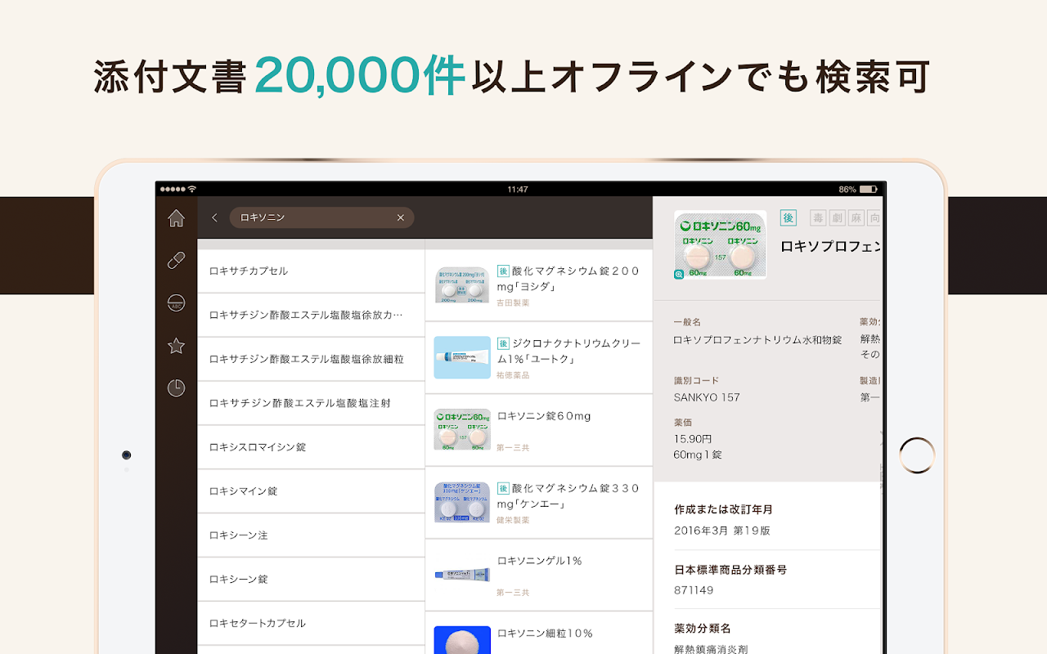Tap the Wi-Fi signal indicator in status bar
1047x654 pixels.
pos(192,189)
